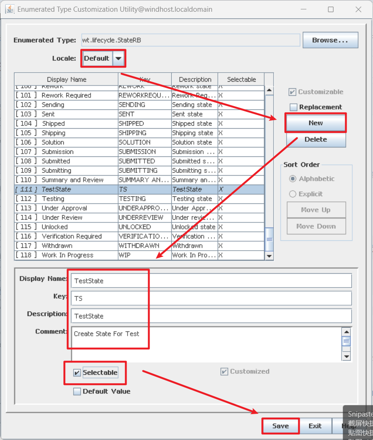Select the Under Review row
The height and width of the screenshot is (440, 373).
click(x=139, y=217)
